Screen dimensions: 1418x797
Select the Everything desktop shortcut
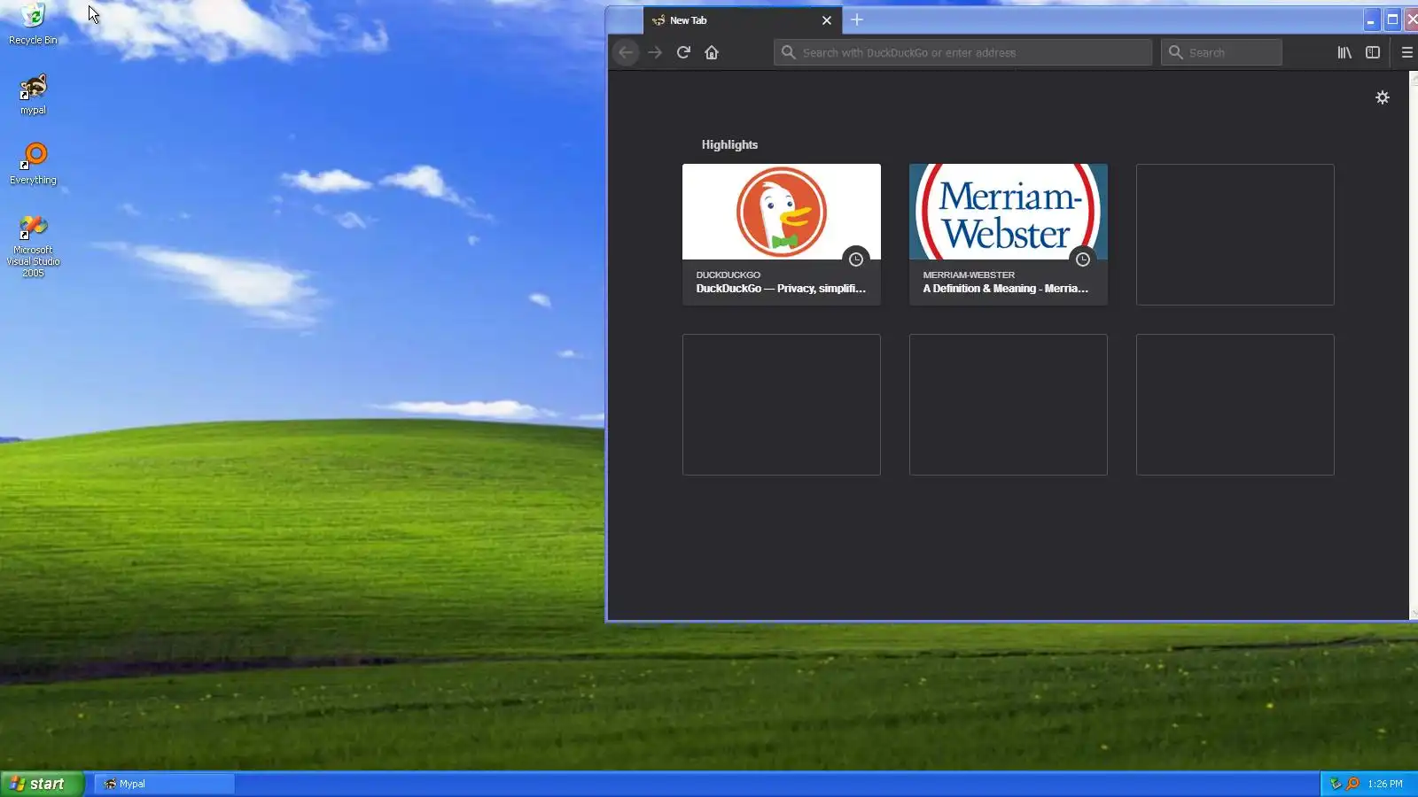tap(33, 164)
